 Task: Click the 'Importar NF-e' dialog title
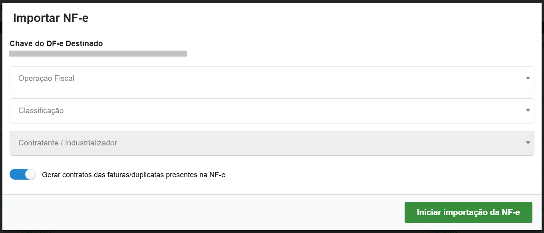click(51, 18)
